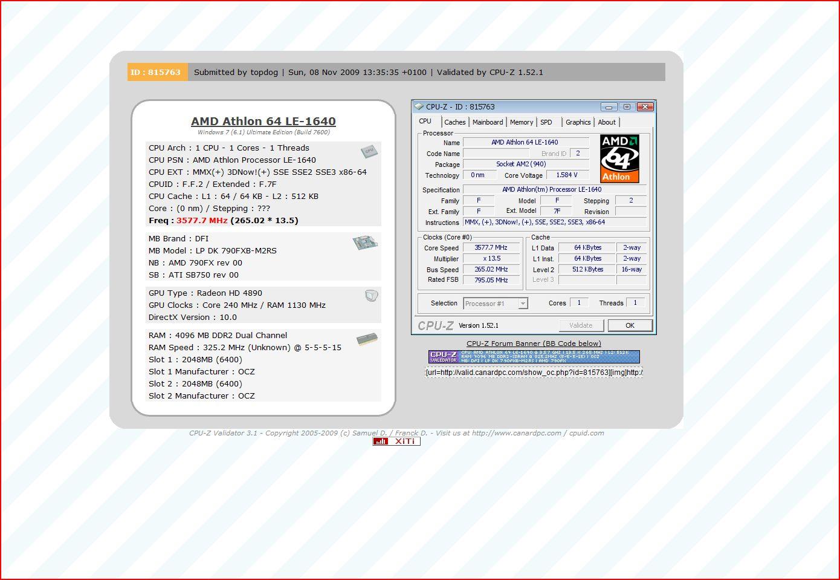Select the Graphics tab

coord(578,122)
